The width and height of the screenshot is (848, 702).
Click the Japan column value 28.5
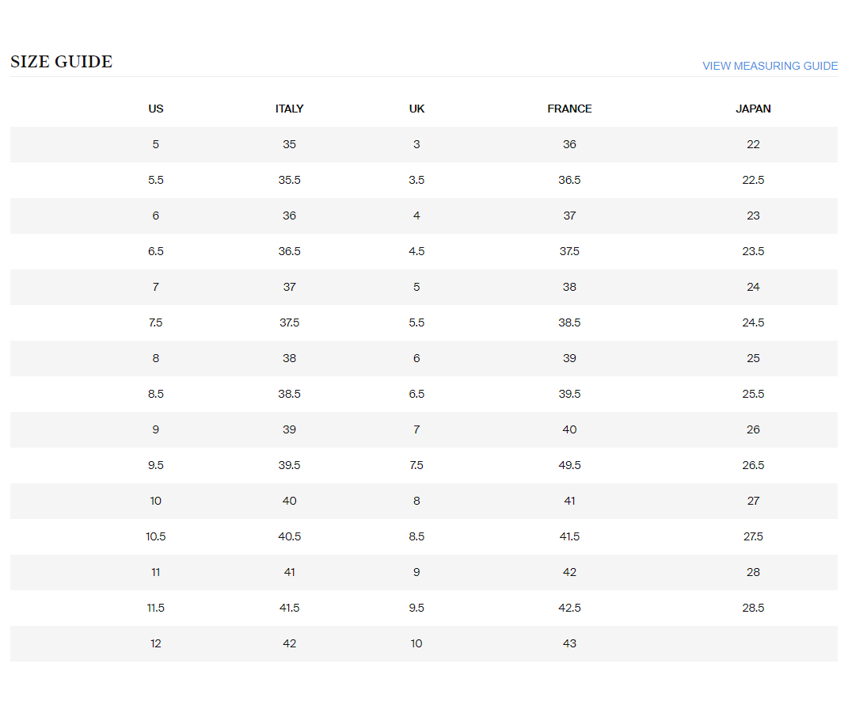pyautogui.click(x=753, y=608)
